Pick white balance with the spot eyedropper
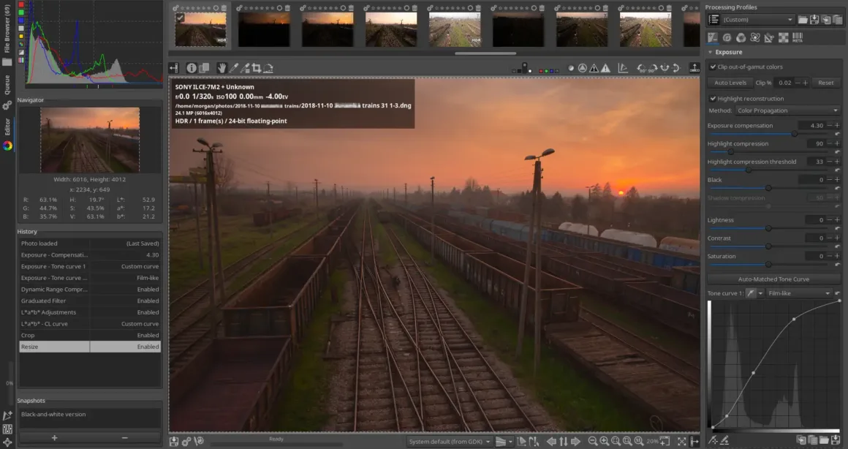 pyautogui.click(x=234, y=67)
